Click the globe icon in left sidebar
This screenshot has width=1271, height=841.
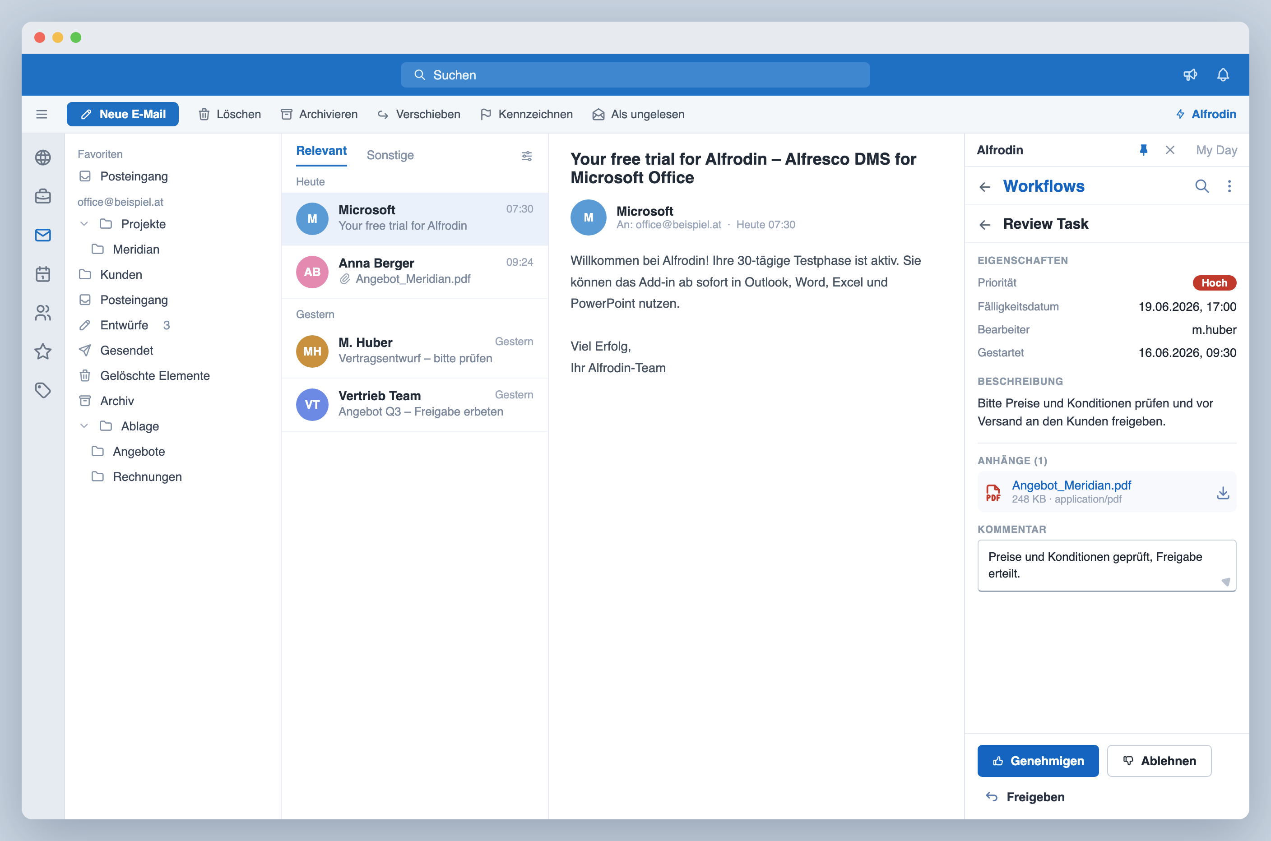point(43,158)
